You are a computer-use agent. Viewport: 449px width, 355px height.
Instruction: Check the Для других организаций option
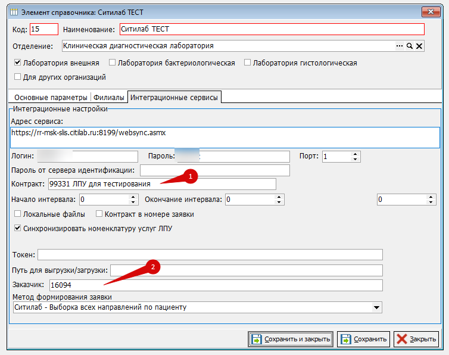pos(17,77)
